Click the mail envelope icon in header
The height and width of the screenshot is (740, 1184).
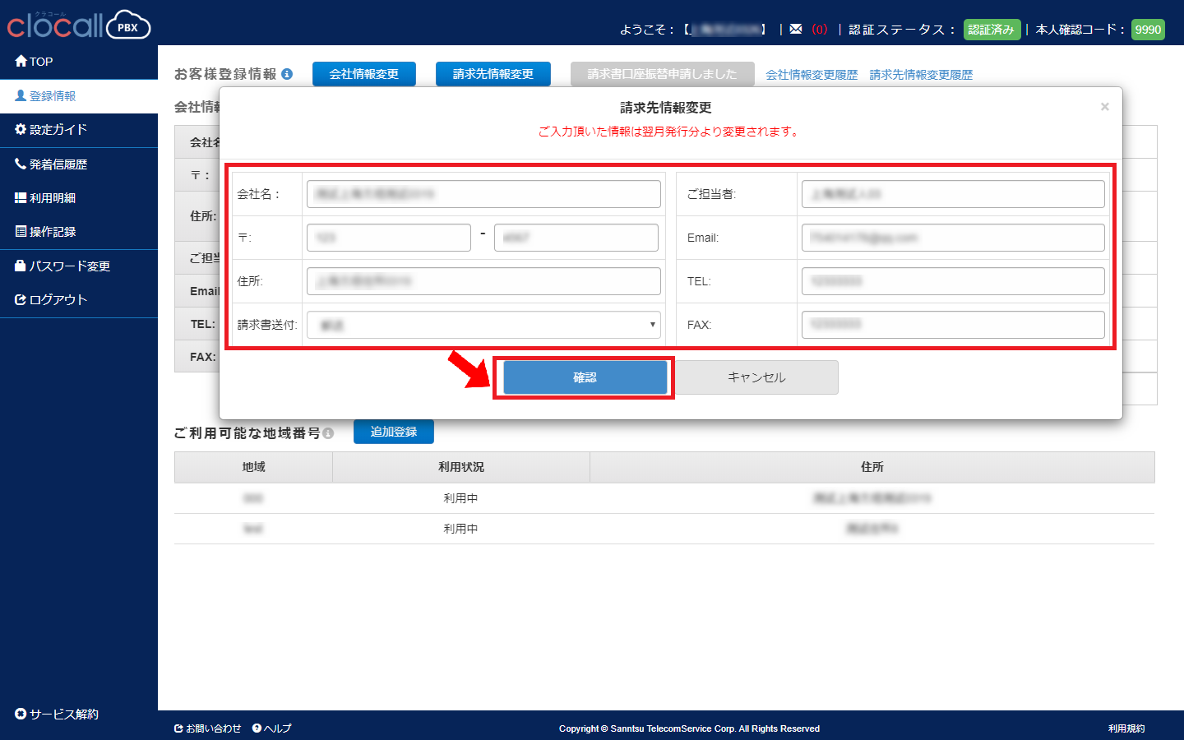[796, 29]
